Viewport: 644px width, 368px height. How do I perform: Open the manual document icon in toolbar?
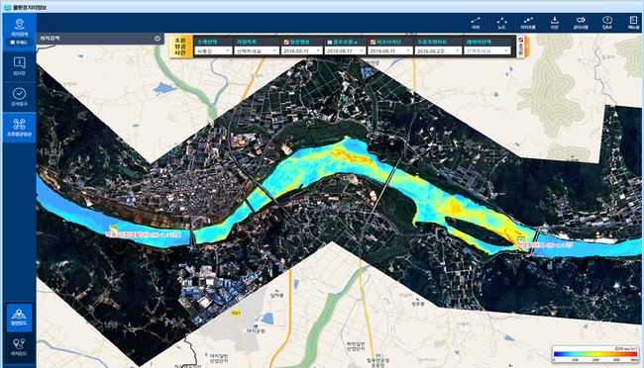click(x=633, y=20)
